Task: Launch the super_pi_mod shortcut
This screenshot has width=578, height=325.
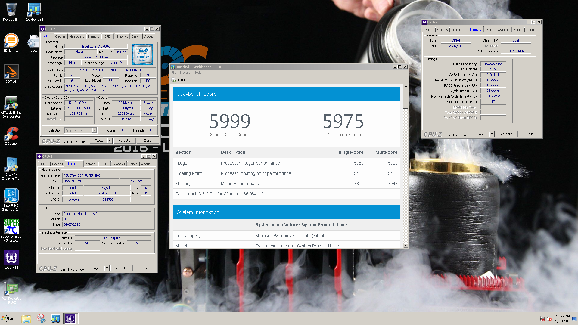Action: (x=11, y=231)
